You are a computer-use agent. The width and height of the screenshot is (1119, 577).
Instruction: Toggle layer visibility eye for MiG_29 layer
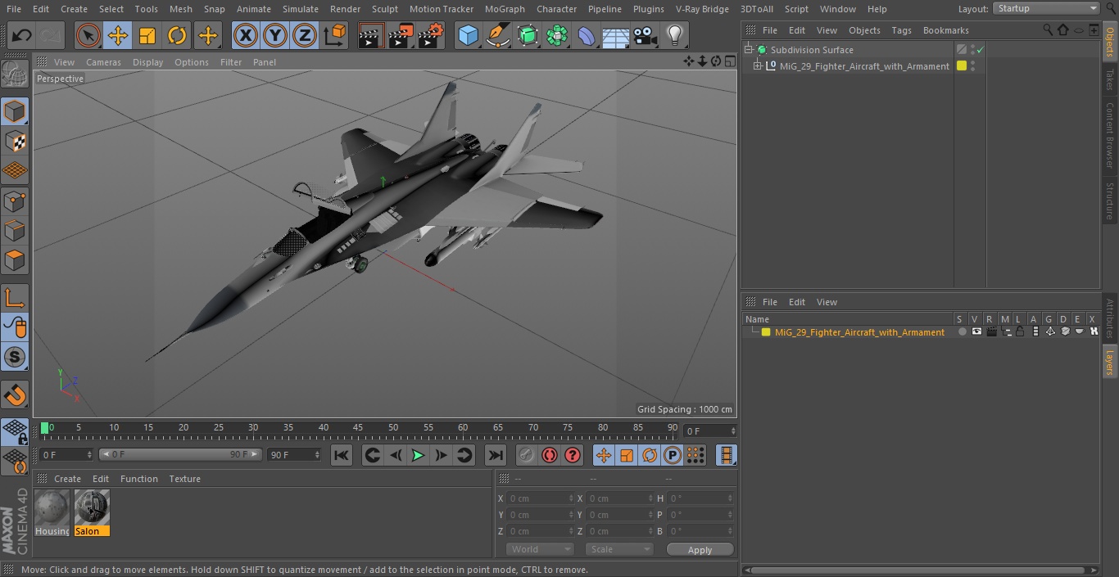pos(976,331)
